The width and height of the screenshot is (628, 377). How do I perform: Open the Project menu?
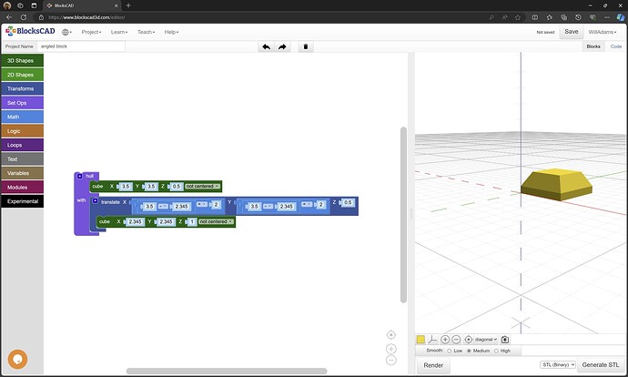click(91, 32)
